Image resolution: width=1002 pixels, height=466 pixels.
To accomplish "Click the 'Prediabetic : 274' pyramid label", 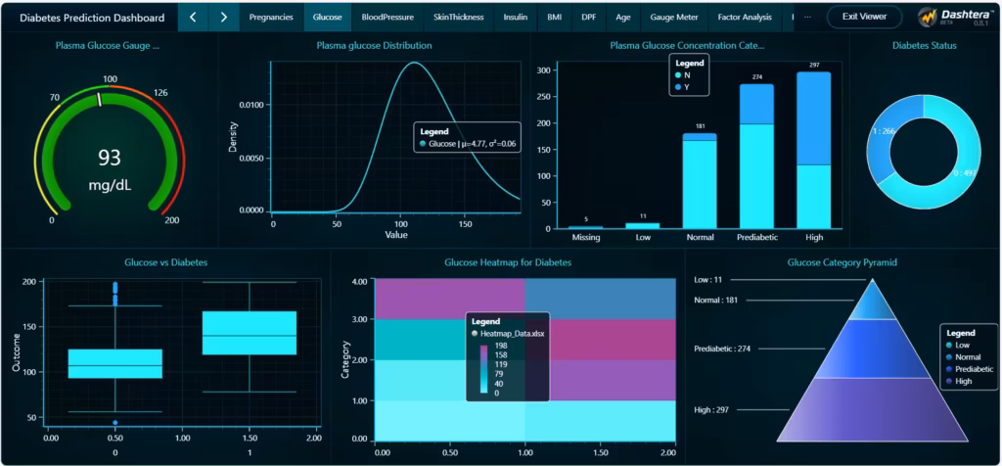I will tap(721, 349).
